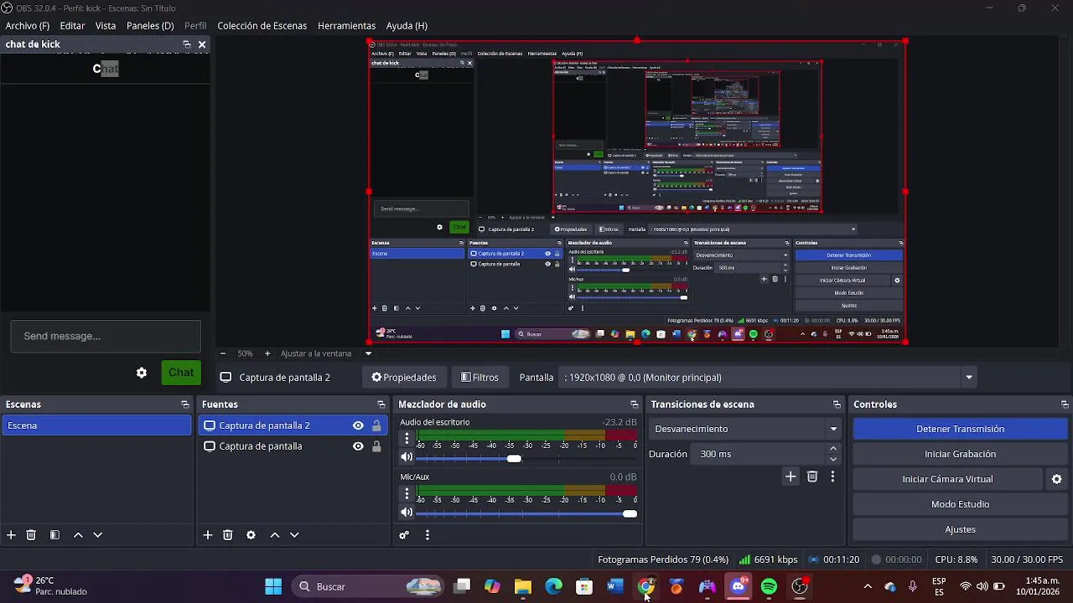This screenshot has width=1073, height=603.
Task: Move scene down arrow in Escenas
Action: click(x=97, y=534)
